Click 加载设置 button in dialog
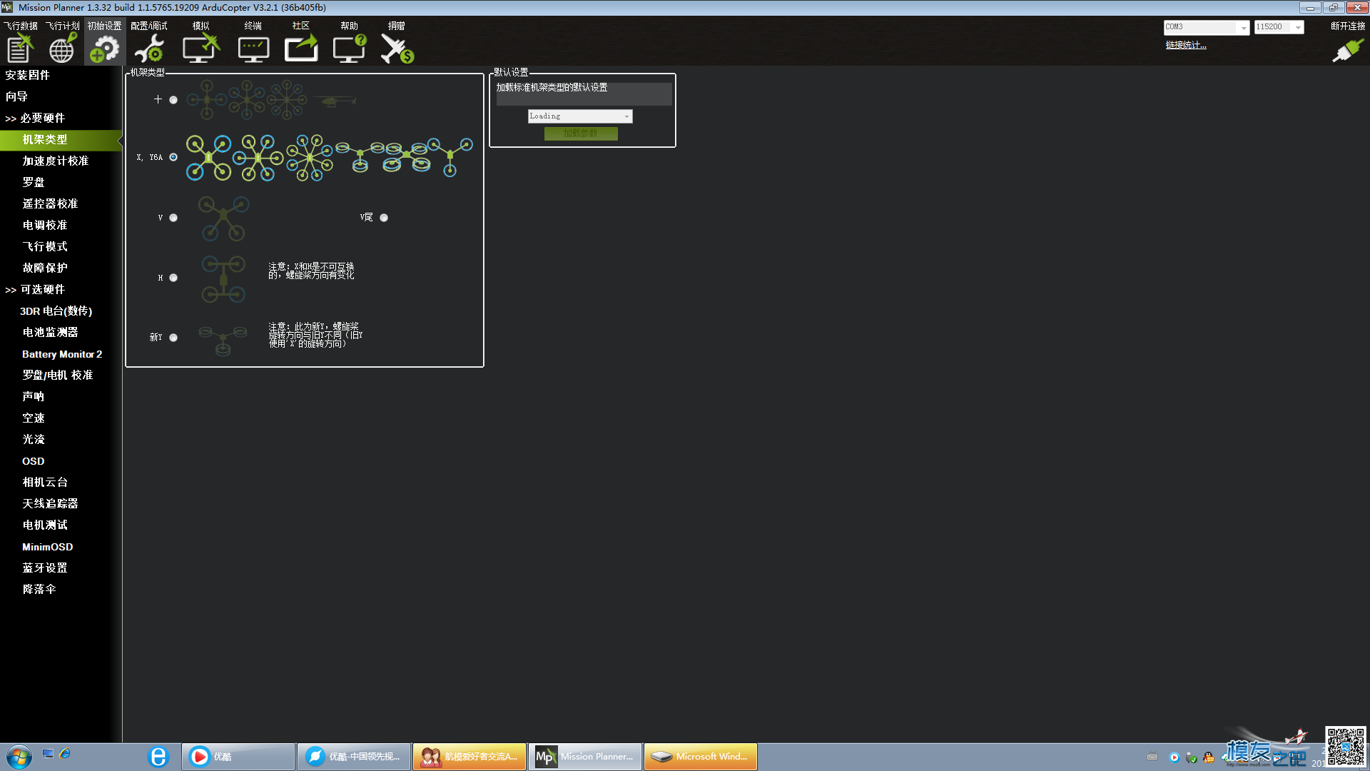Image resolution: width=1370 pixels, height=771 pixels. (579, 133)
